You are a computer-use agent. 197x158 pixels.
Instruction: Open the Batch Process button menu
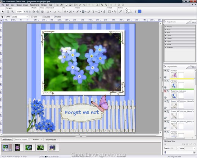[52, 139]
